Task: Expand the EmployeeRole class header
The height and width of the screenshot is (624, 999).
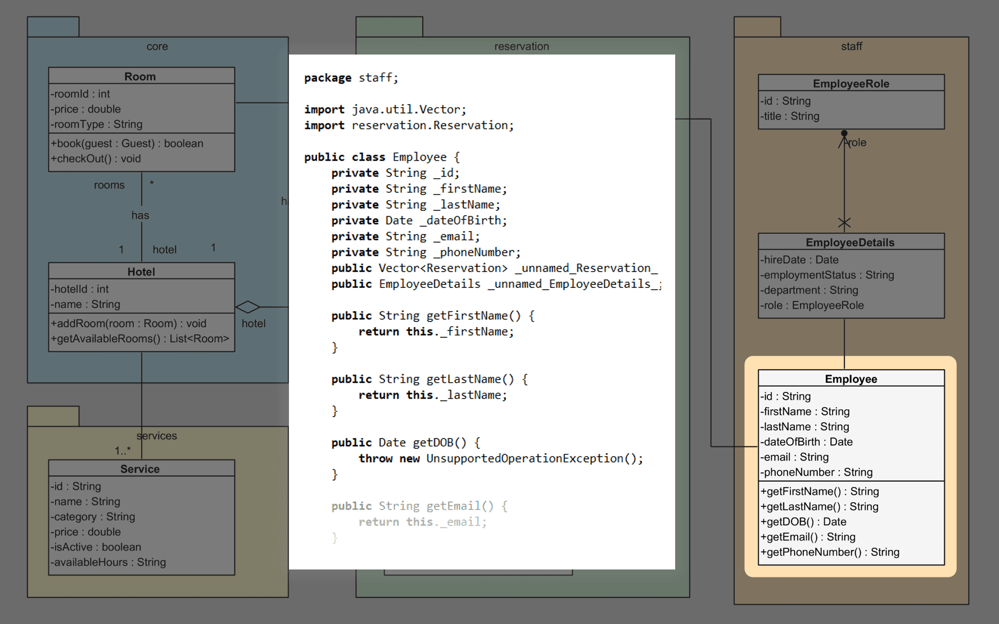Action: tap(851, 83)
